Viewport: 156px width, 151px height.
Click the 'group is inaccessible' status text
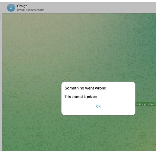click(30, 10)
